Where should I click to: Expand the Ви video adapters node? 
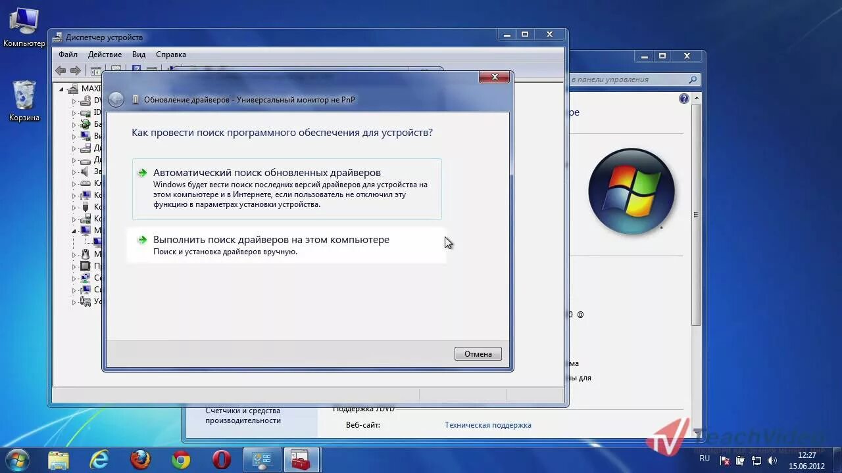[74, 136]
